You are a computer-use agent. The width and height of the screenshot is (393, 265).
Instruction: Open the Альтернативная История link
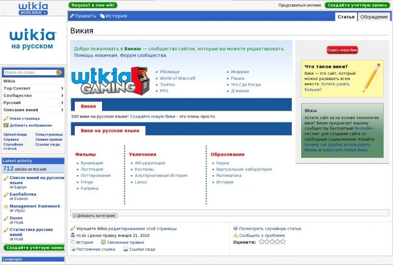point(161,176)
